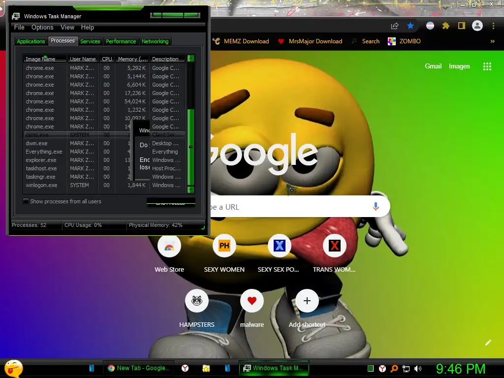The image size is (504, 378).
Task: Open the Search bookmark
Action: click(x=366, y=41)
